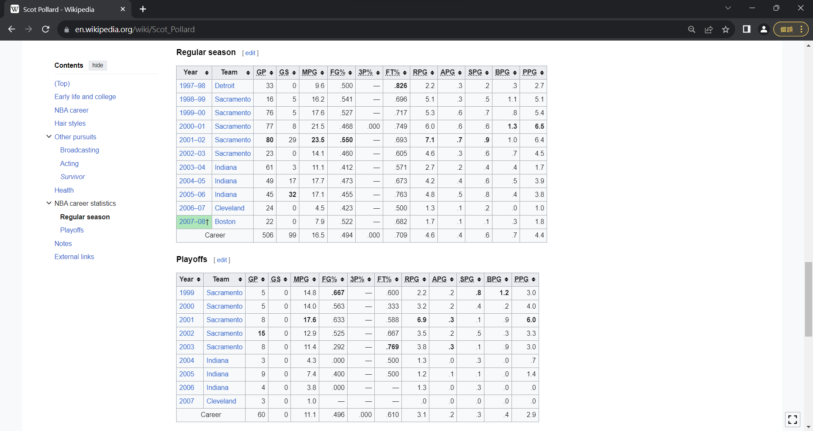The image size is (813, 431).
Task: Jump to Playoffs in the contents list
Action: (x=72, y=230)
